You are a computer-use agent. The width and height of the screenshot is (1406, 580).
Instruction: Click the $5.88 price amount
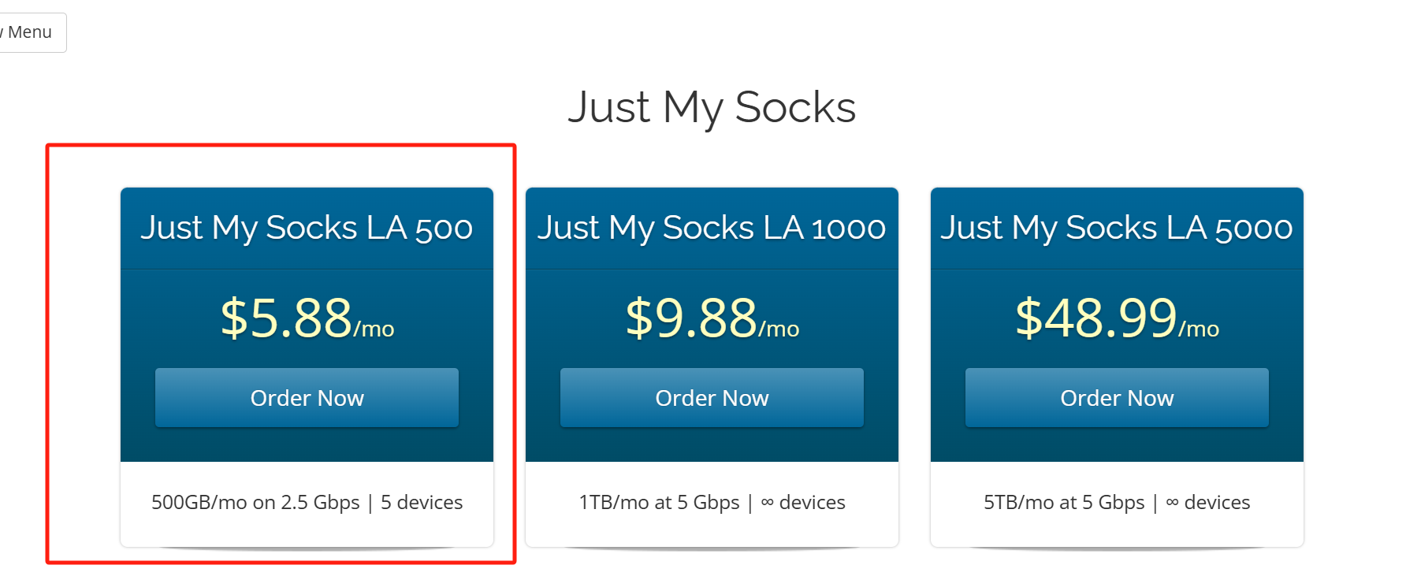(286, 318)
